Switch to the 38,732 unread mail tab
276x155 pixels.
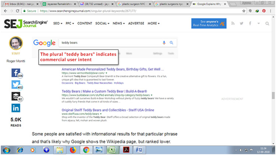(97, 4)
